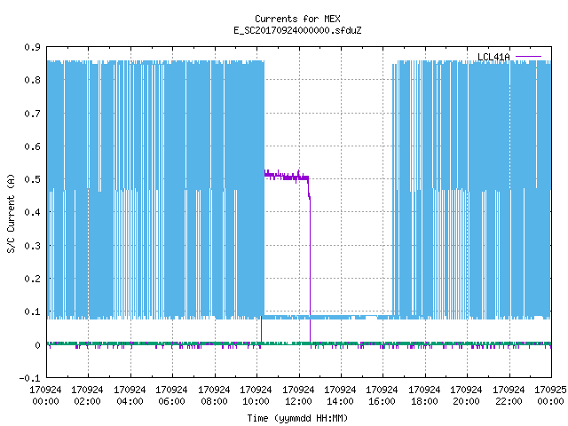Click the 0.8 y-axis tick label

coord(32,80)
